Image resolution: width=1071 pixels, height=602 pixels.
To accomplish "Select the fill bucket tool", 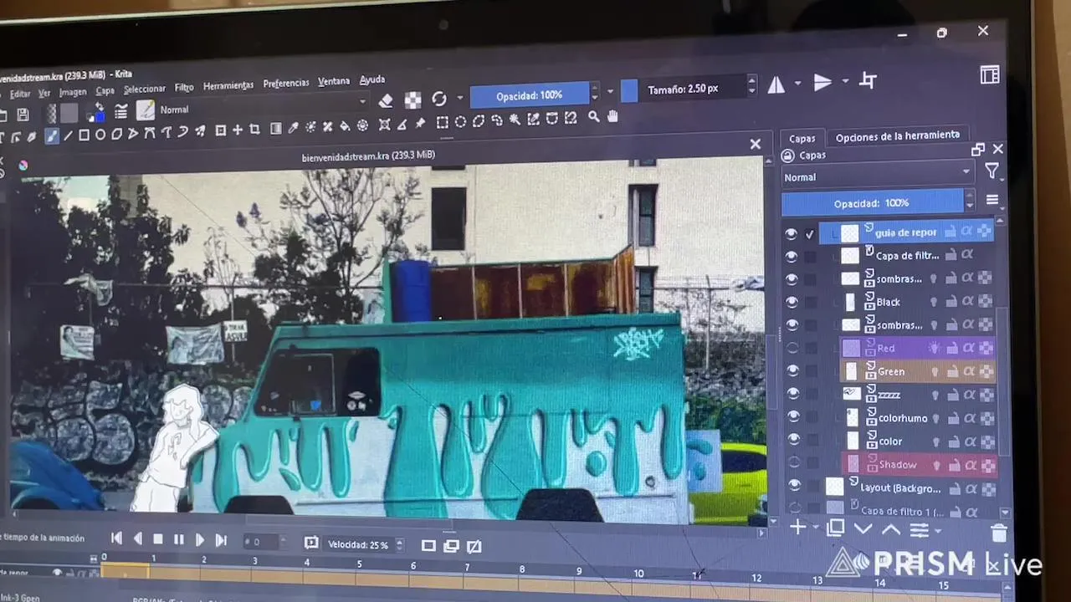I will [x=345, y=126].
